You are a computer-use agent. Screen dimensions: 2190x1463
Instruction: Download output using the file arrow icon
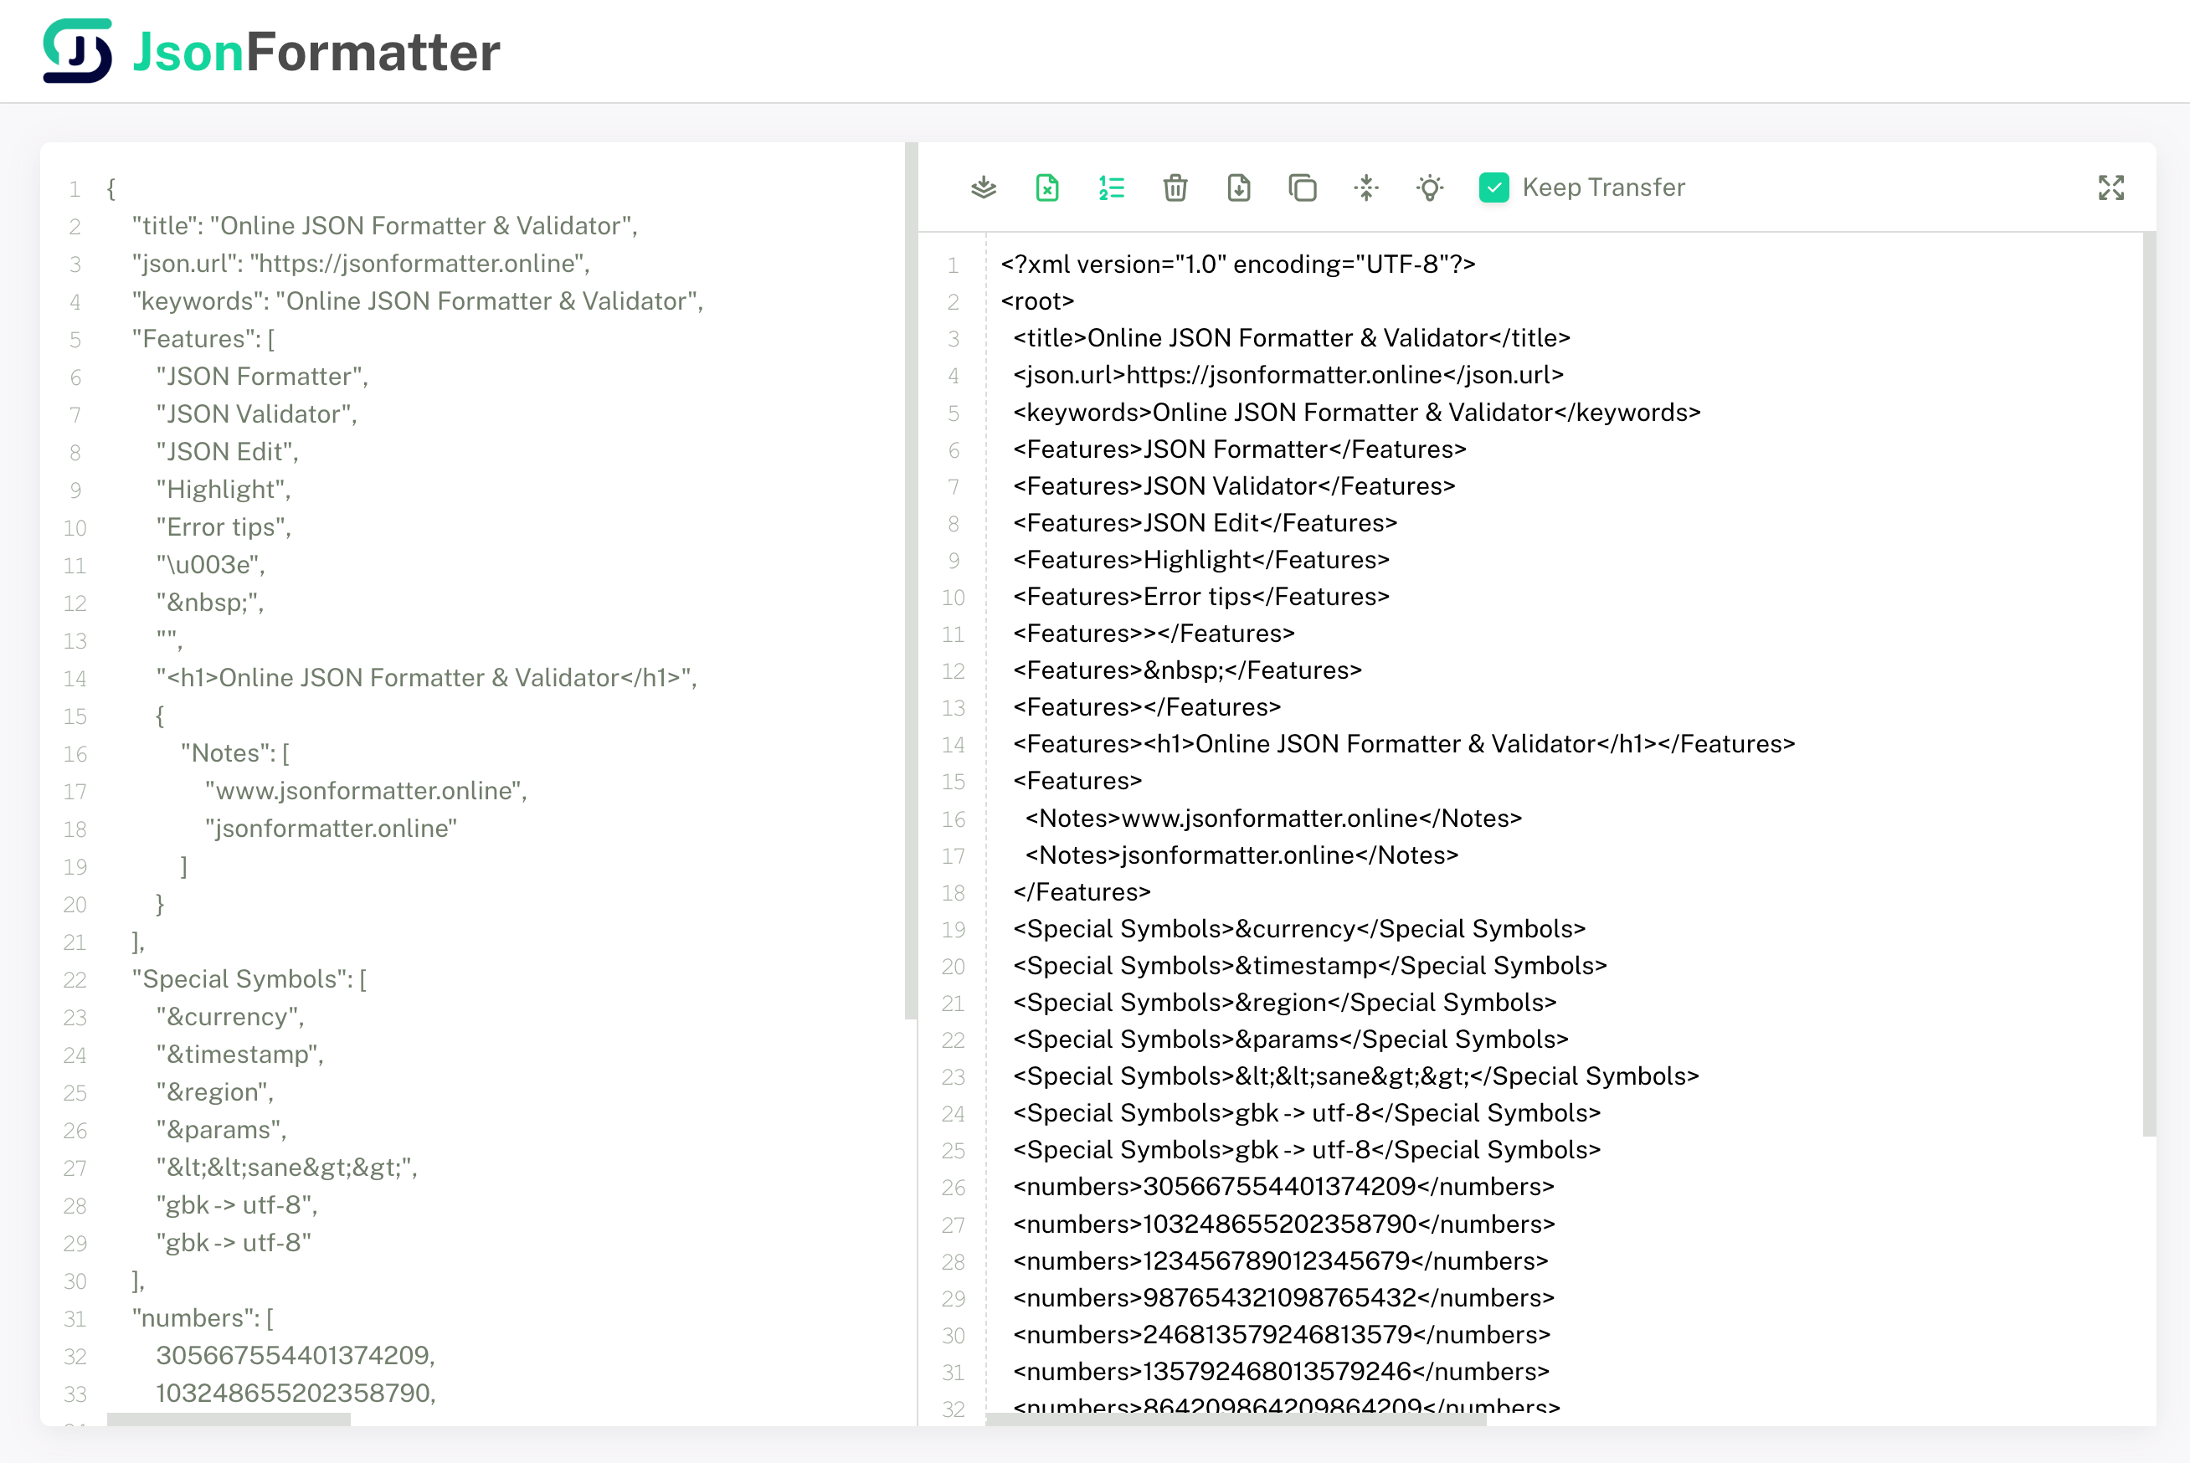pyautogui.click(x=1238, y=187)
